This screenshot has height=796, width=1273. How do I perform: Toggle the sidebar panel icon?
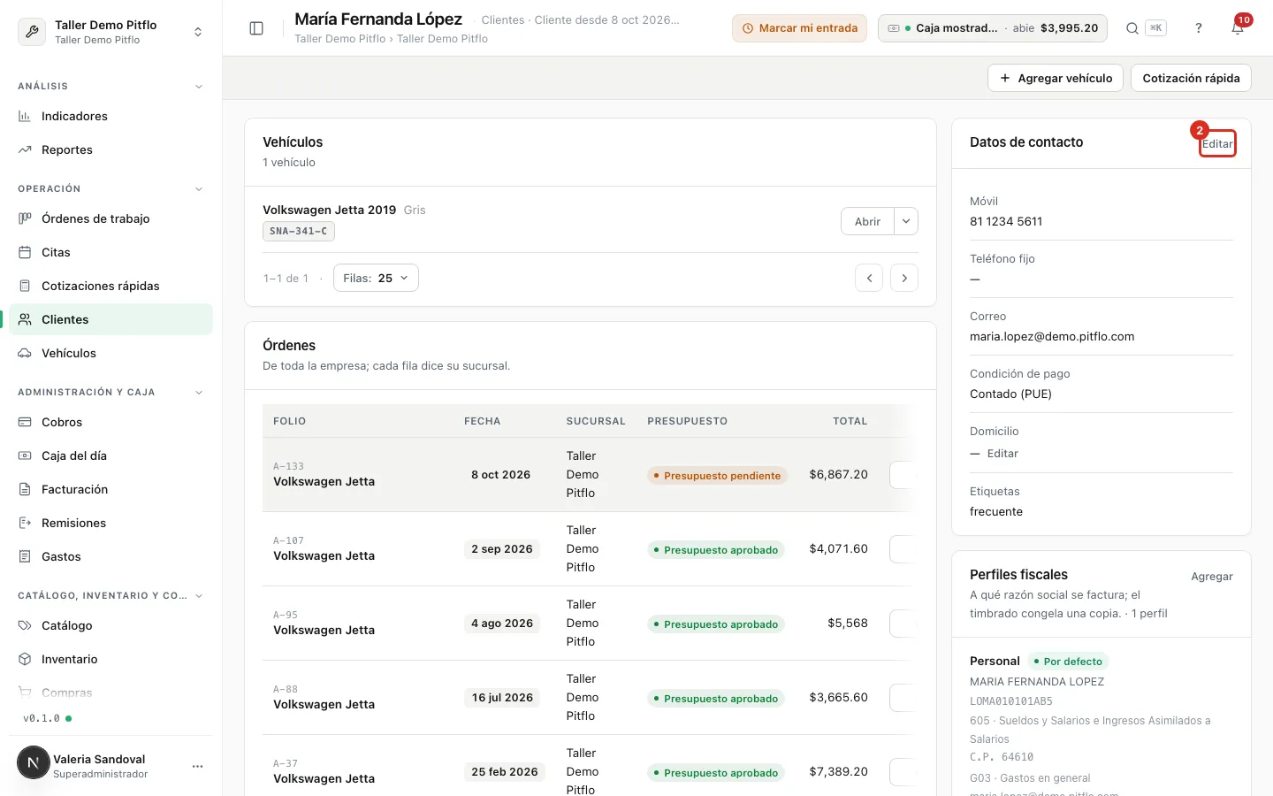click(x=256, y=28)
